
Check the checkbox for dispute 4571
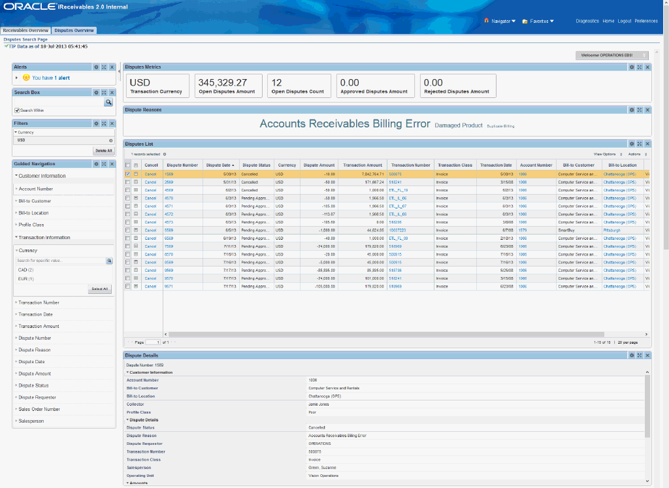point(127,206)
